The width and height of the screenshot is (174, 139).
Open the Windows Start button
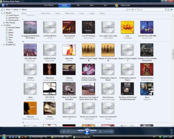tap(4, 137)
